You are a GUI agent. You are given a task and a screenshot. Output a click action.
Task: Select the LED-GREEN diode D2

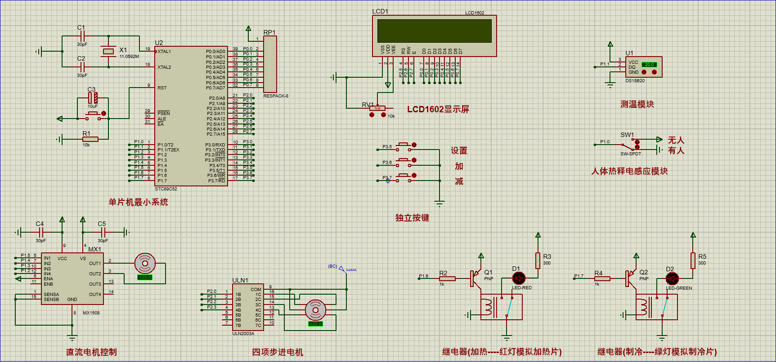point(672,278)
